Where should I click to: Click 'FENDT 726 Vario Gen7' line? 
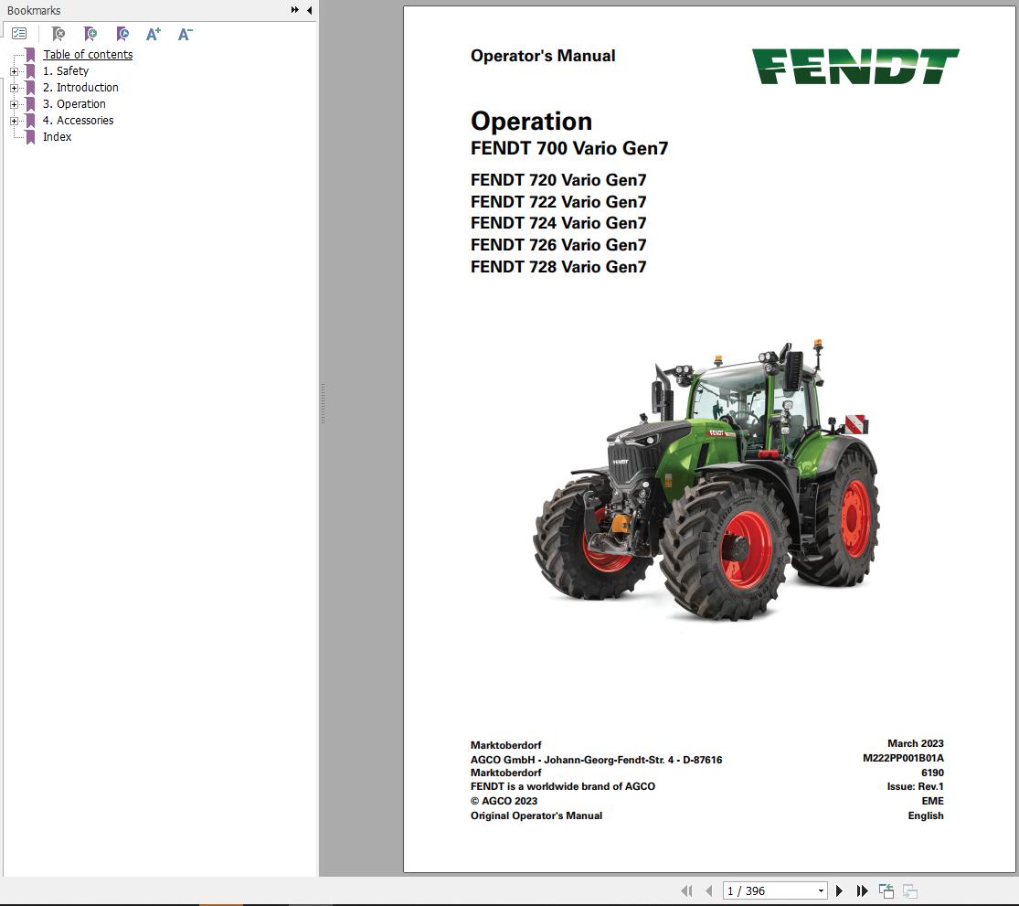558,245
